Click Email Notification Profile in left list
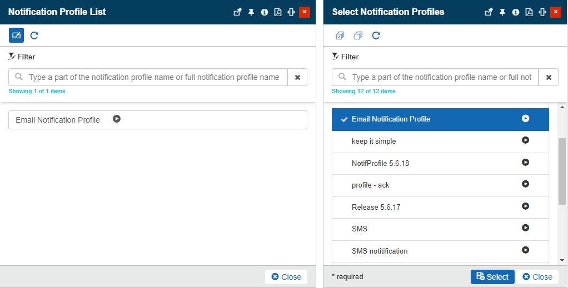 pos(158,120)
